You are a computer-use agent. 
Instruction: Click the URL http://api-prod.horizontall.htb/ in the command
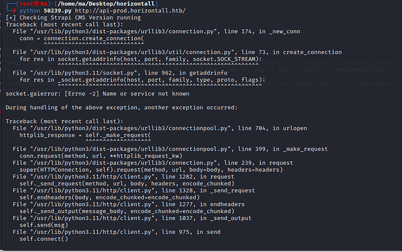(131, 10)
